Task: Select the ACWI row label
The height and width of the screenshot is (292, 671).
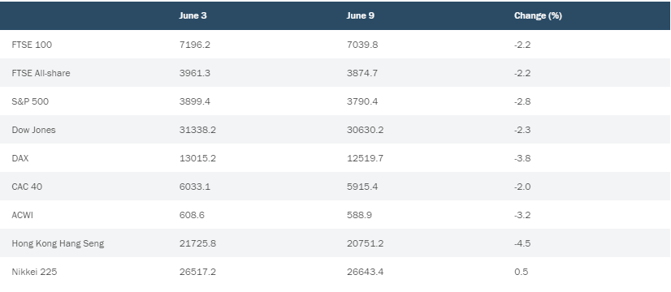Action: pos(22,215)
